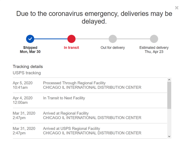Click the coronavirus delivery delay notice heading
The height and width of the screenshot is (150, 184).
coord(94,17)
